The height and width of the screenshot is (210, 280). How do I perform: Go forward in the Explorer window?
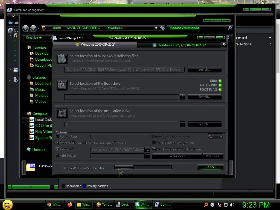tap(33, 28)
